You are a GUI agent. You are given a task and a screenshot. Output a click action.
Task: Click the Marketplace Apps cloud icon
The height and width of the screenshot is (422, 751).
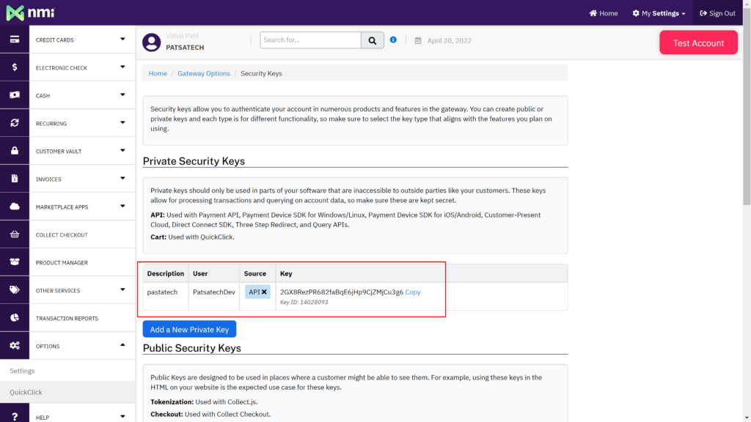(x=14, y=207)
